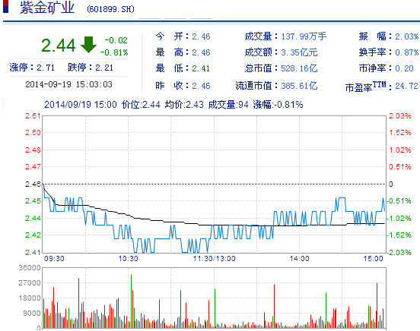Click the 2.41 price axis label
Screen dimensions: 420x331
[33, 252]
